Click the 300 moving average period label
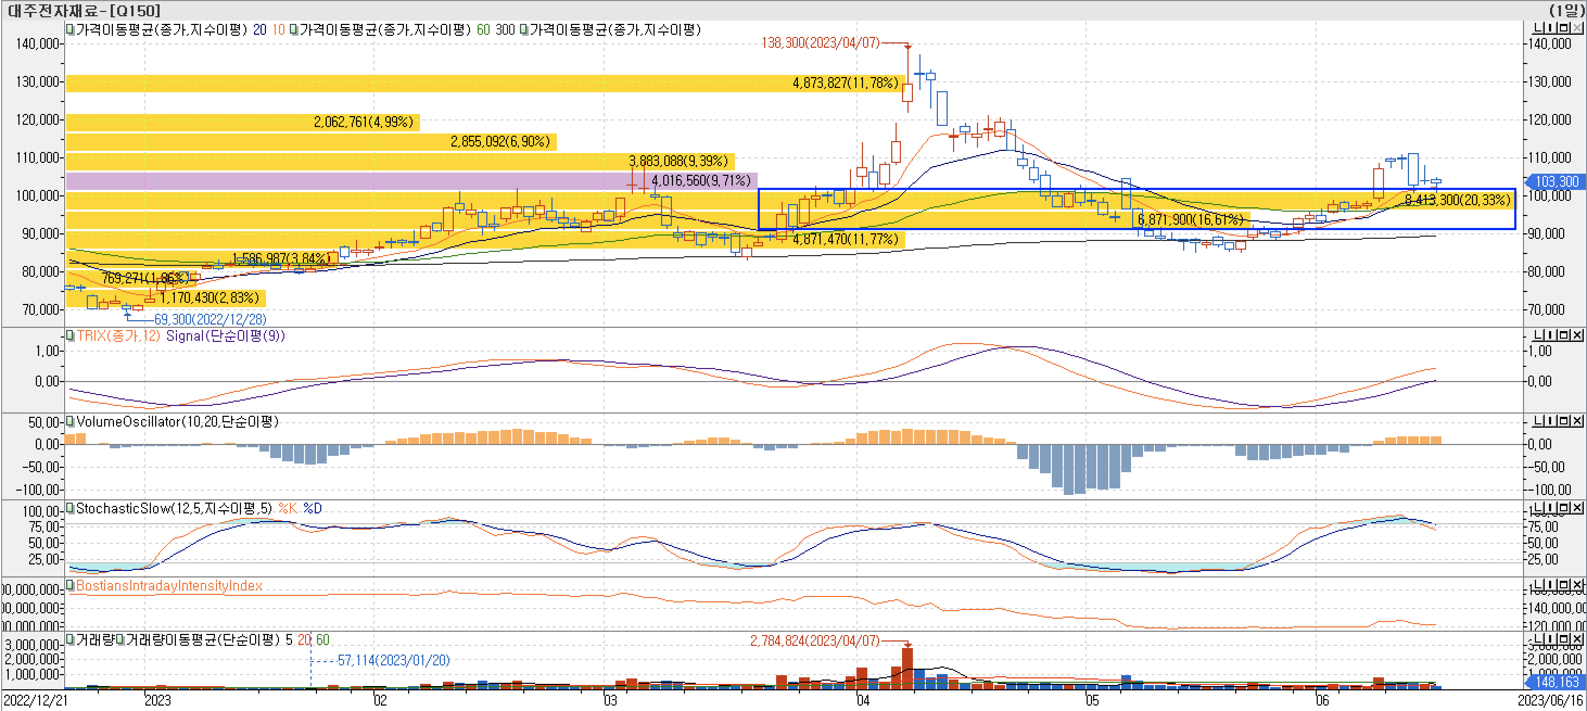The image size is (1587, 711). pyautogui.click(x=505, y=29)
